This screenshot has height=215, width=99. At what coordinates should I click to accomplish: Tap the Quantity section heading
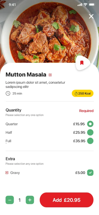tap(13, 110)
